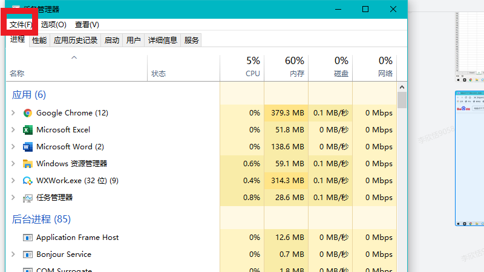Open the 文件(F) menu
Image resolution: width=484 pixels, height=272 pixels.
click(21, 25)
